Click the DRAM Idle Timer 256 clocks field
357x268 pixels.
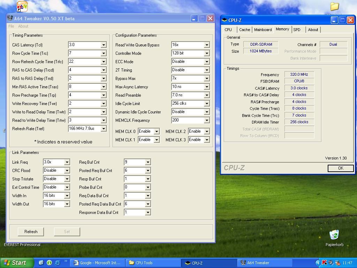click(x=299, y=122)
